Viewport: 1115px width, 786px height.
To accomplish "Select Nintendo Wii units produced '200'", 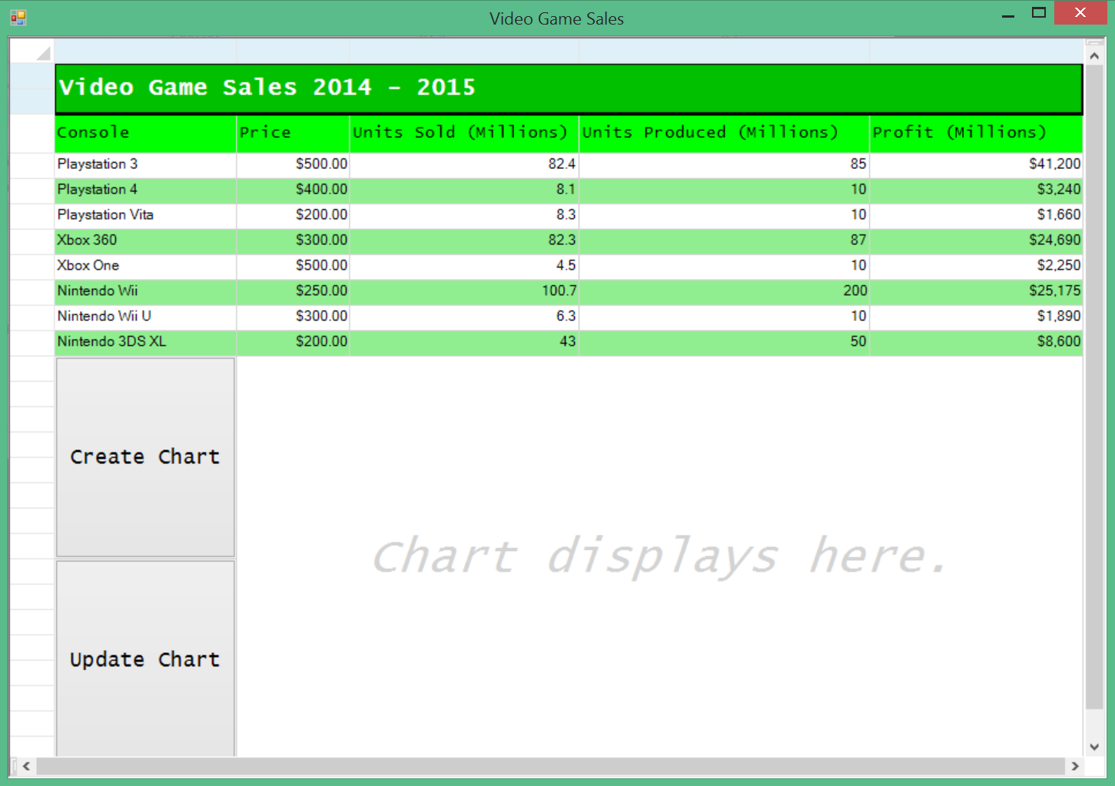I will [724, 291].
